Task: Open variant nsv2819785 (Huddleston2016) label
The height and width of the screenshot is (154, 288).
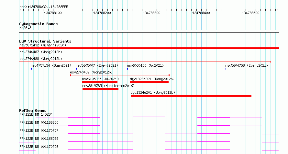Action: point(108,86)
